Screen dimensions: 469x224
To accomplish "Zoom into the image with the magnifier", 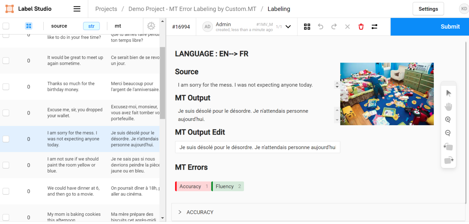I will (x=448, y=119).
